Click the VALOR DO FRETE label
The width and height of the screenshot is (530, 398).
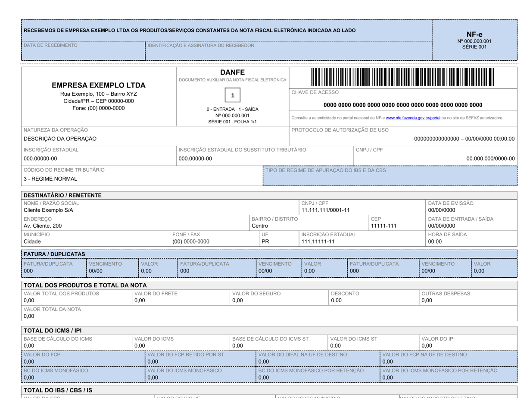[156, 294]
